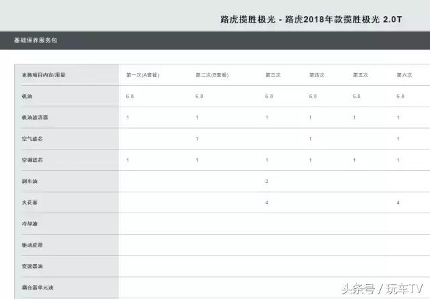Click the 第四次 column header
This screenshot has height=299, width=430.
[316, 75]
